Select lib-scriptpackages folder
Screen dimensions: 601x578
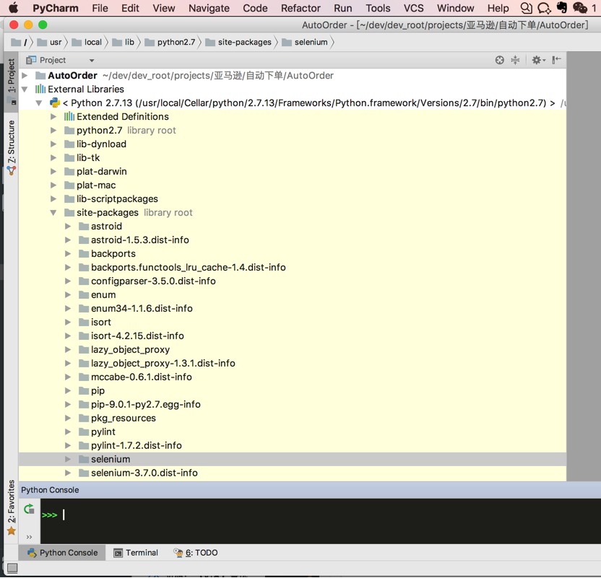click(x=117, y=198)
